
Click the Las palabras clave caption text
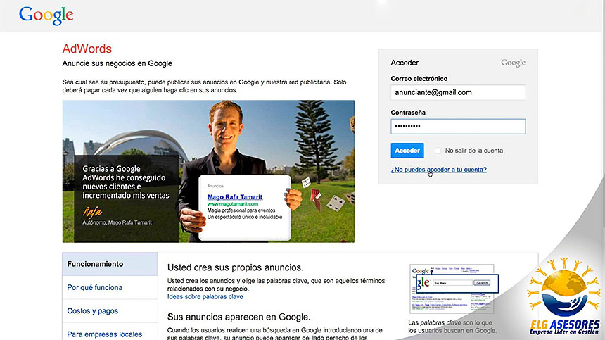coord(452,327)
